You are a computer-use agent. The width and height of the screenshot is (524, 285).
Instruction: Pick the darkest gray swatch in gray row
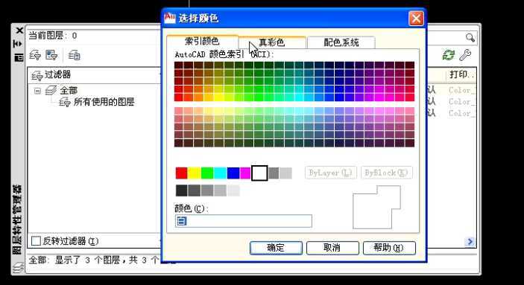tap(181, 190)
